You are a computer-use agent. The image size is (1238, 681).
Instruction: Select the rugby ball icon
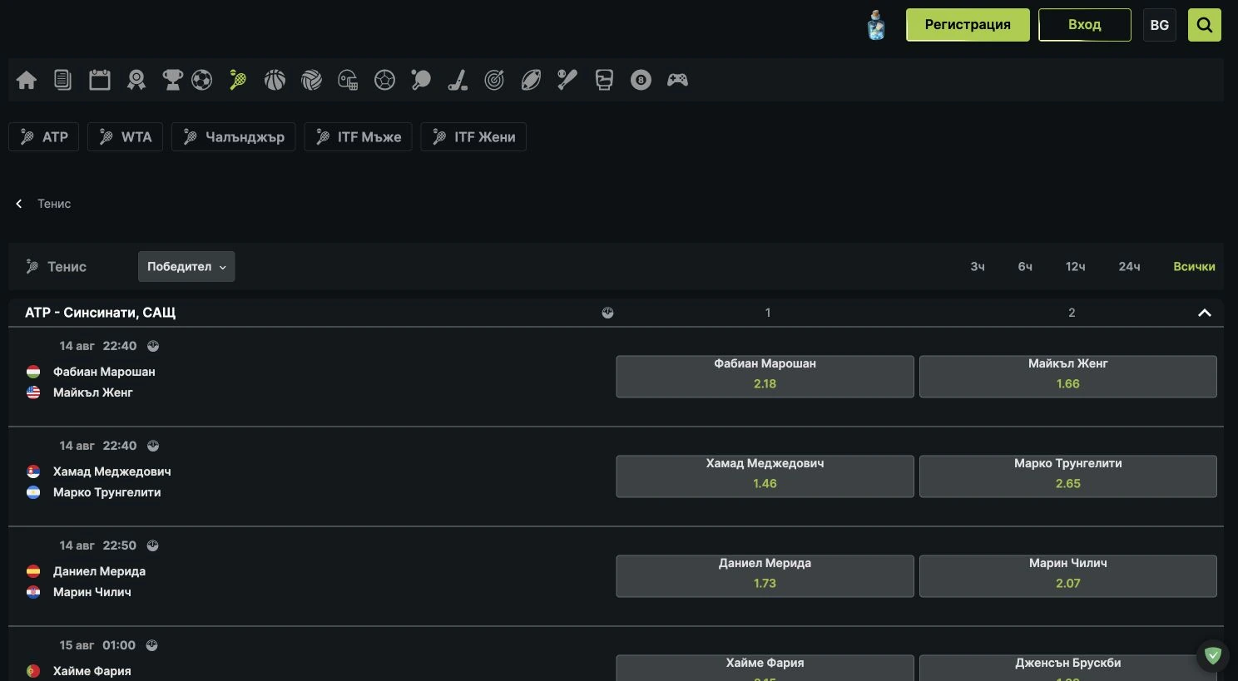[531, 80]
